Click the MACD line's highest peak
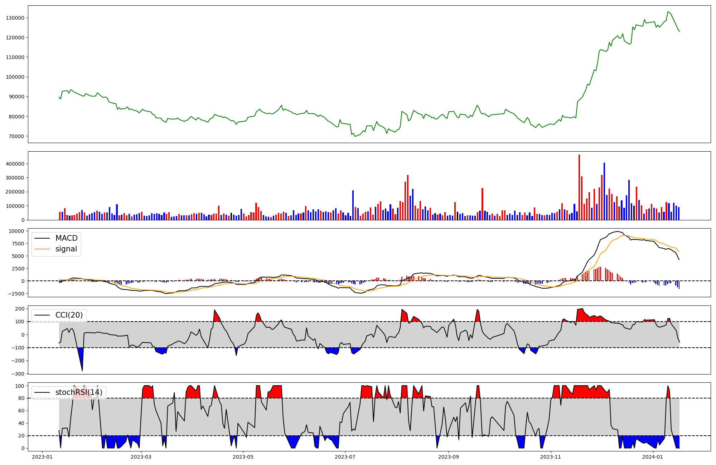The height and width of the screenshot is (465, 716). pyautogui.click(x=617, y=231)
